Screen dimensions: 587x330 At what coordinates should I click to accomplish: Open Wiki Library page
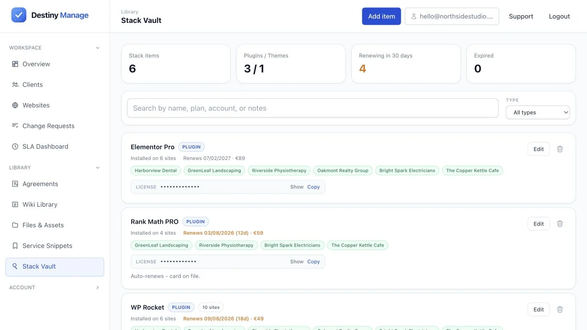55,204
